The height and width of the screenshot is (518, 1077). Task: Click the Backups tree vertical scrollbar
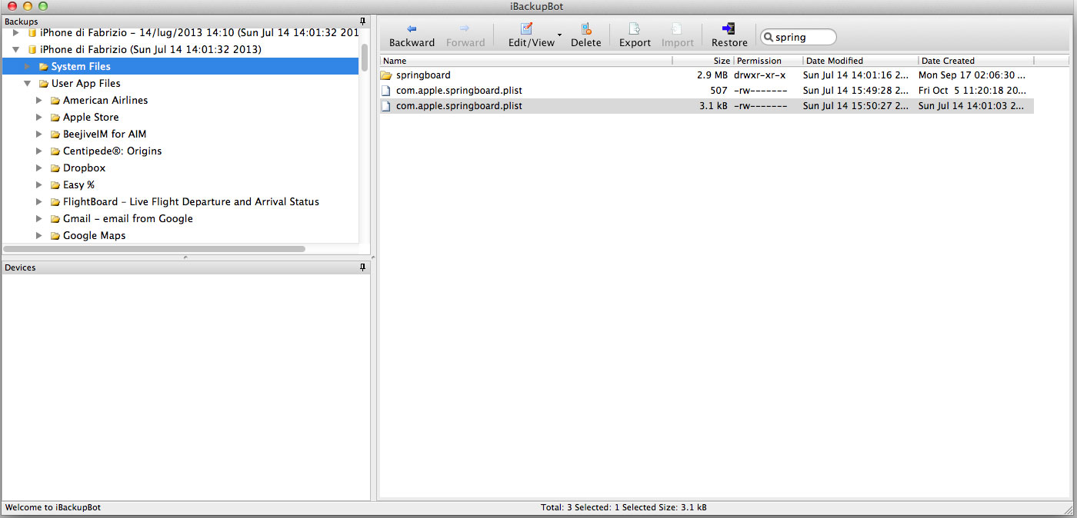point(365,58)
